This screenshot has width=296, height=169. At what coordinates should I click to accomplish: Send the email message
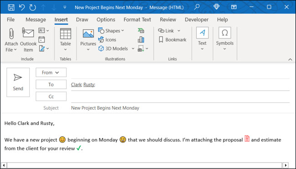point(18,82)
